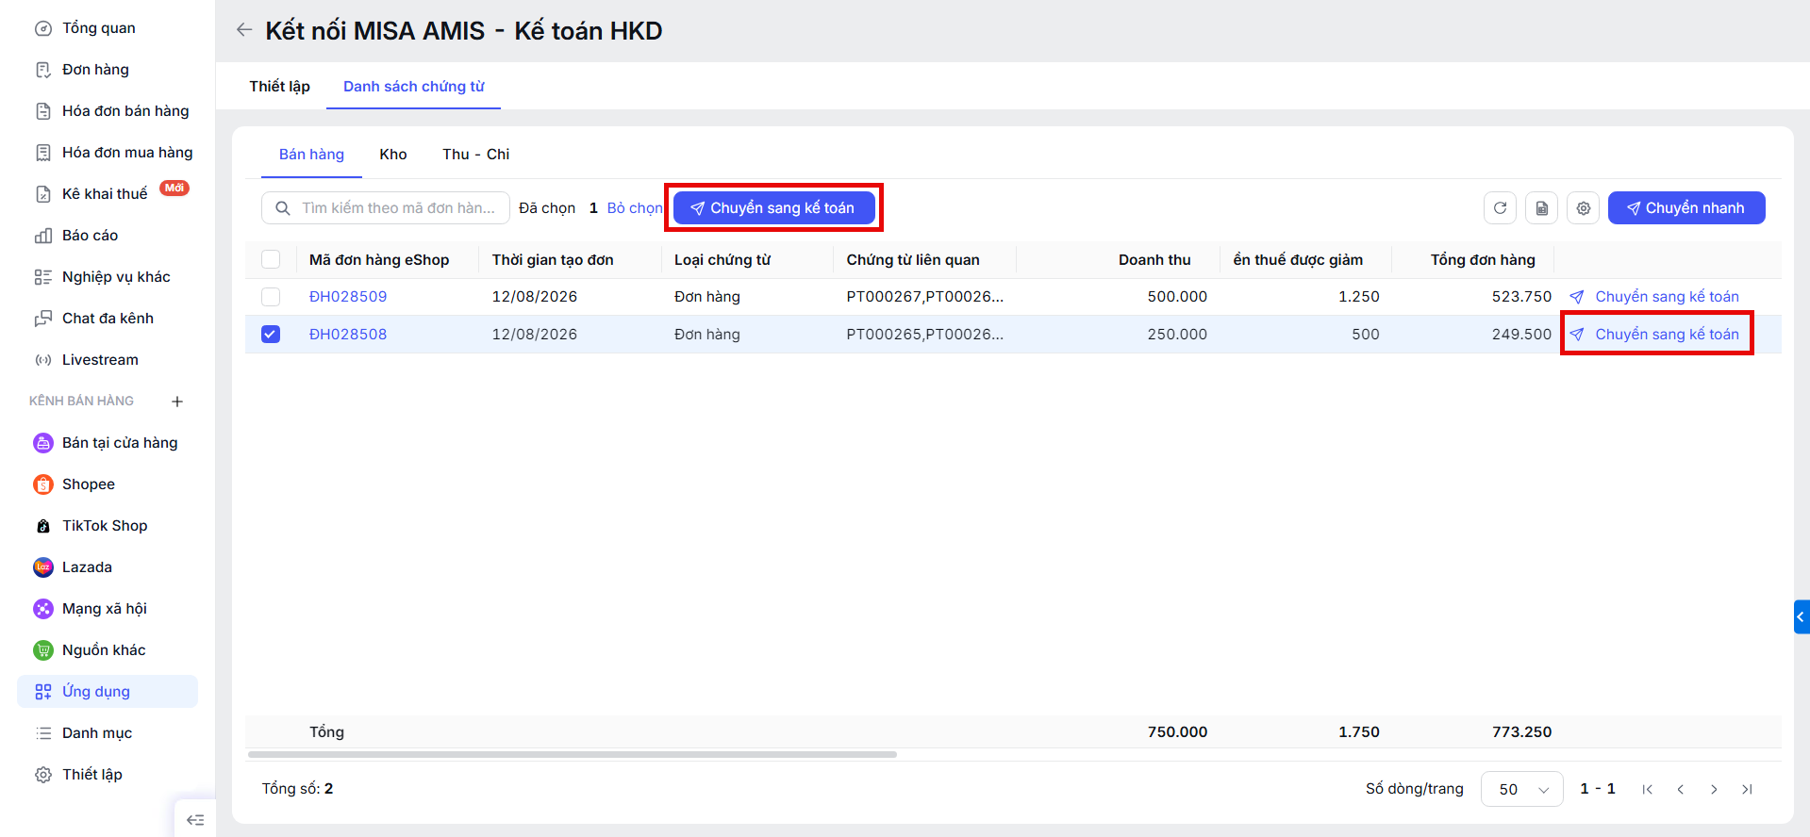Select the Bán hàng sub-tab
Viewport: 1810px width, 837px height.
311,155
